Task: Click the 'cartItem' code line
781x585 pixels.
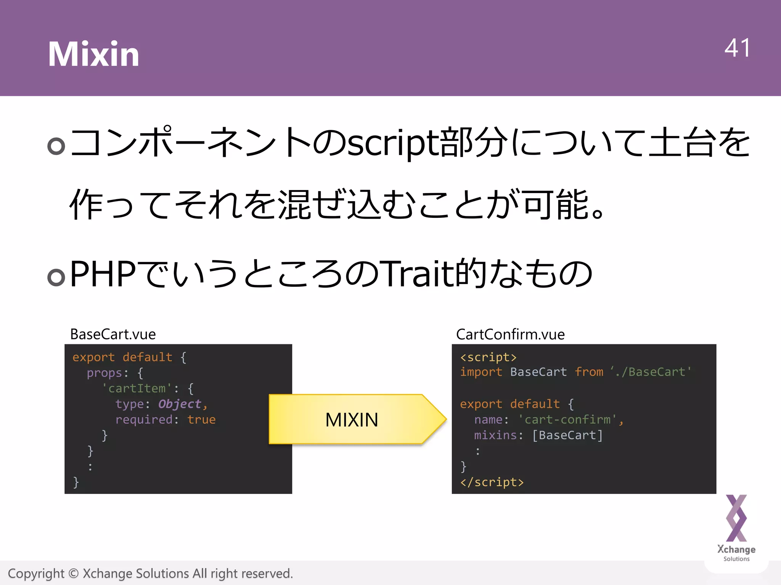Action: pyautogui.click(x=148, y=388)
